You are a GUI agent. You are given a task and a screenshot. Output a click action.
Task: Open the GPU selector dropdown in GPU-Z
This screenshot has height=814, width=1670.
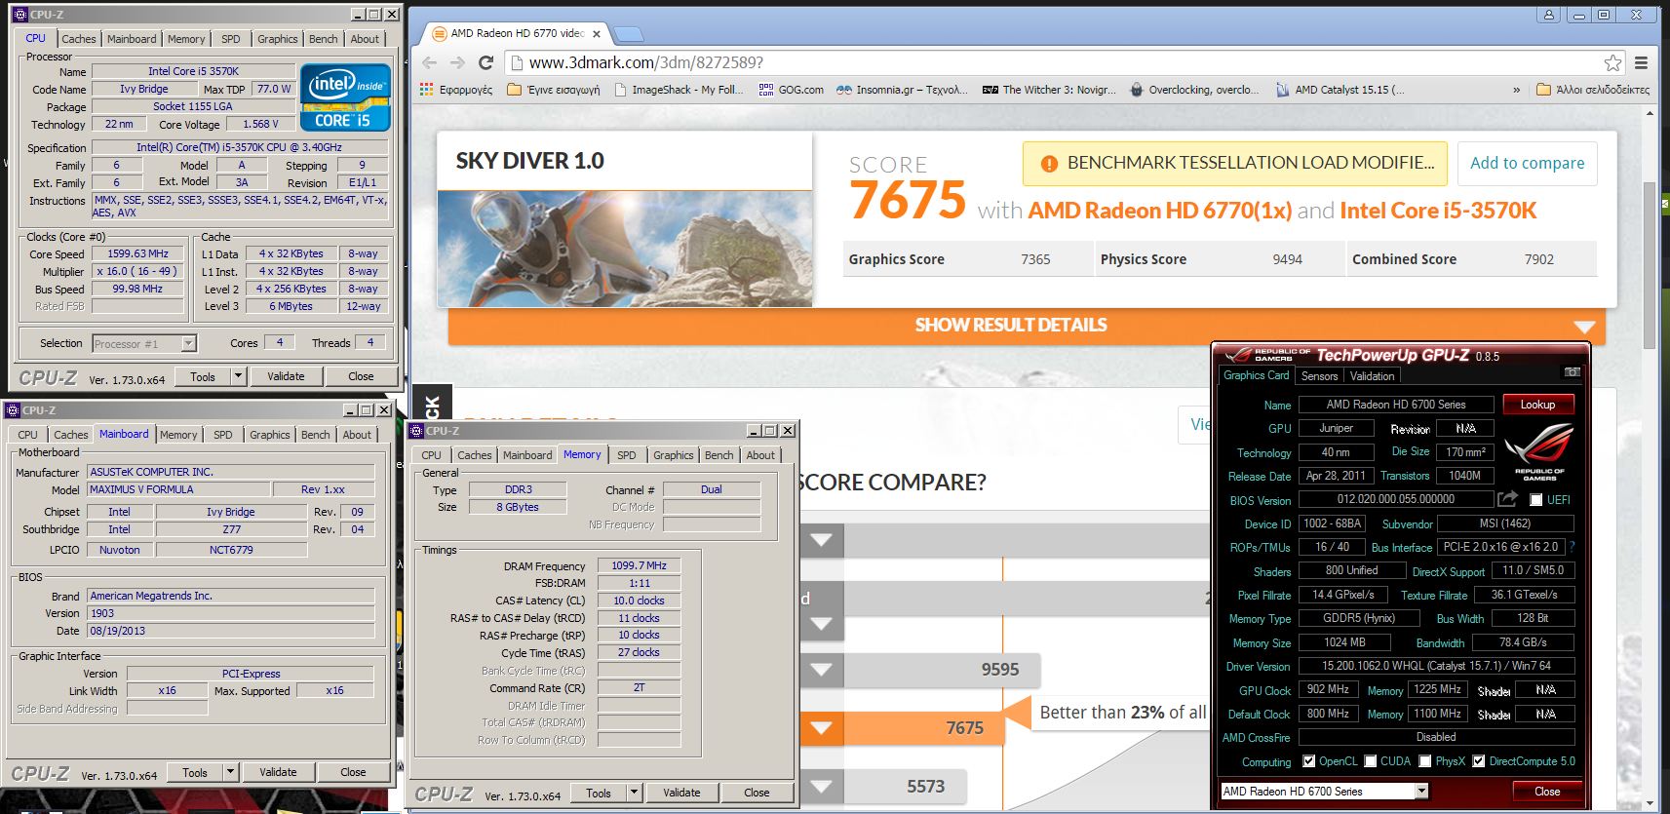1421,791
